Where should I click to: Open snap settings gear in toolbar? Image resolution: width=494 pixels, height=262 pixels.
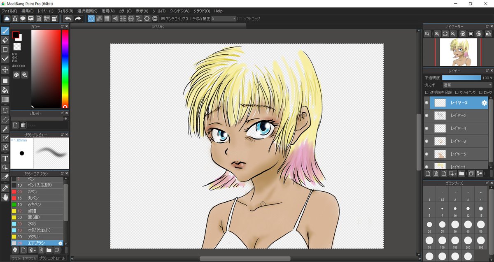155,19
